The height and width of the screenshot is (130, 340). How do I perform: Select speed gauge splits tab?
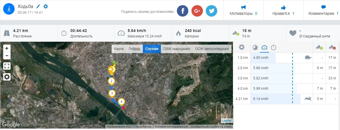[264, 47]
